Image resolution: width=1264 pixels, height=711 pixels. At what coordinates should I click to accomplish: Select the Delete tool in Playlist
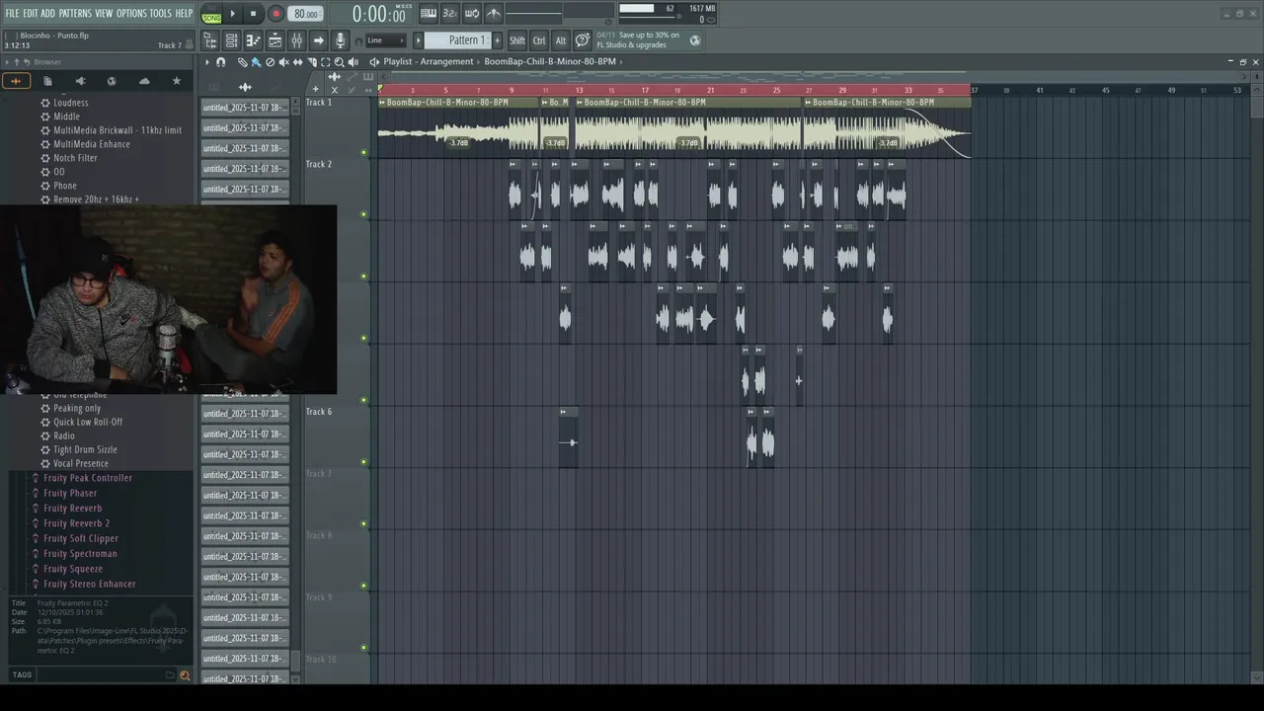270,62
